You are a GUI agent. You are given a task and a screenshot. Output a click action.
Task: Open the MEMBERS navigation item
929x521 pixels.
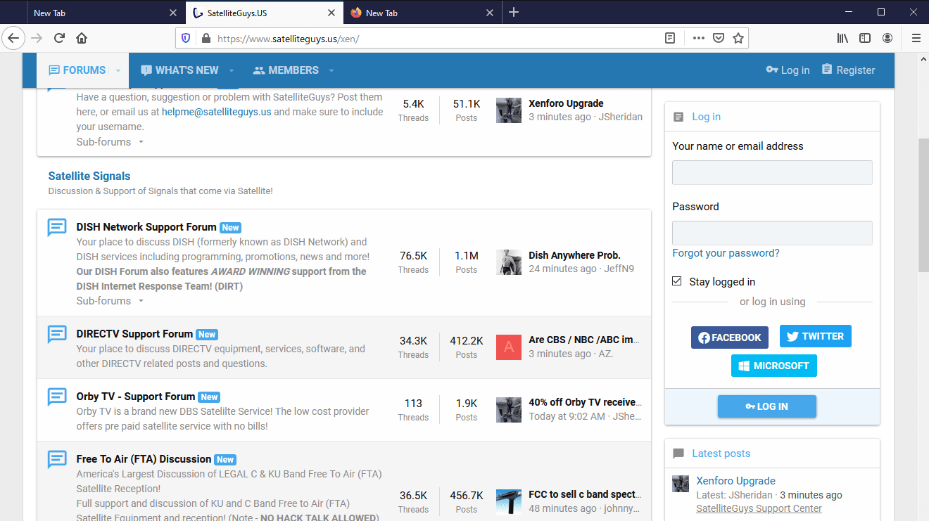(286, 70)
